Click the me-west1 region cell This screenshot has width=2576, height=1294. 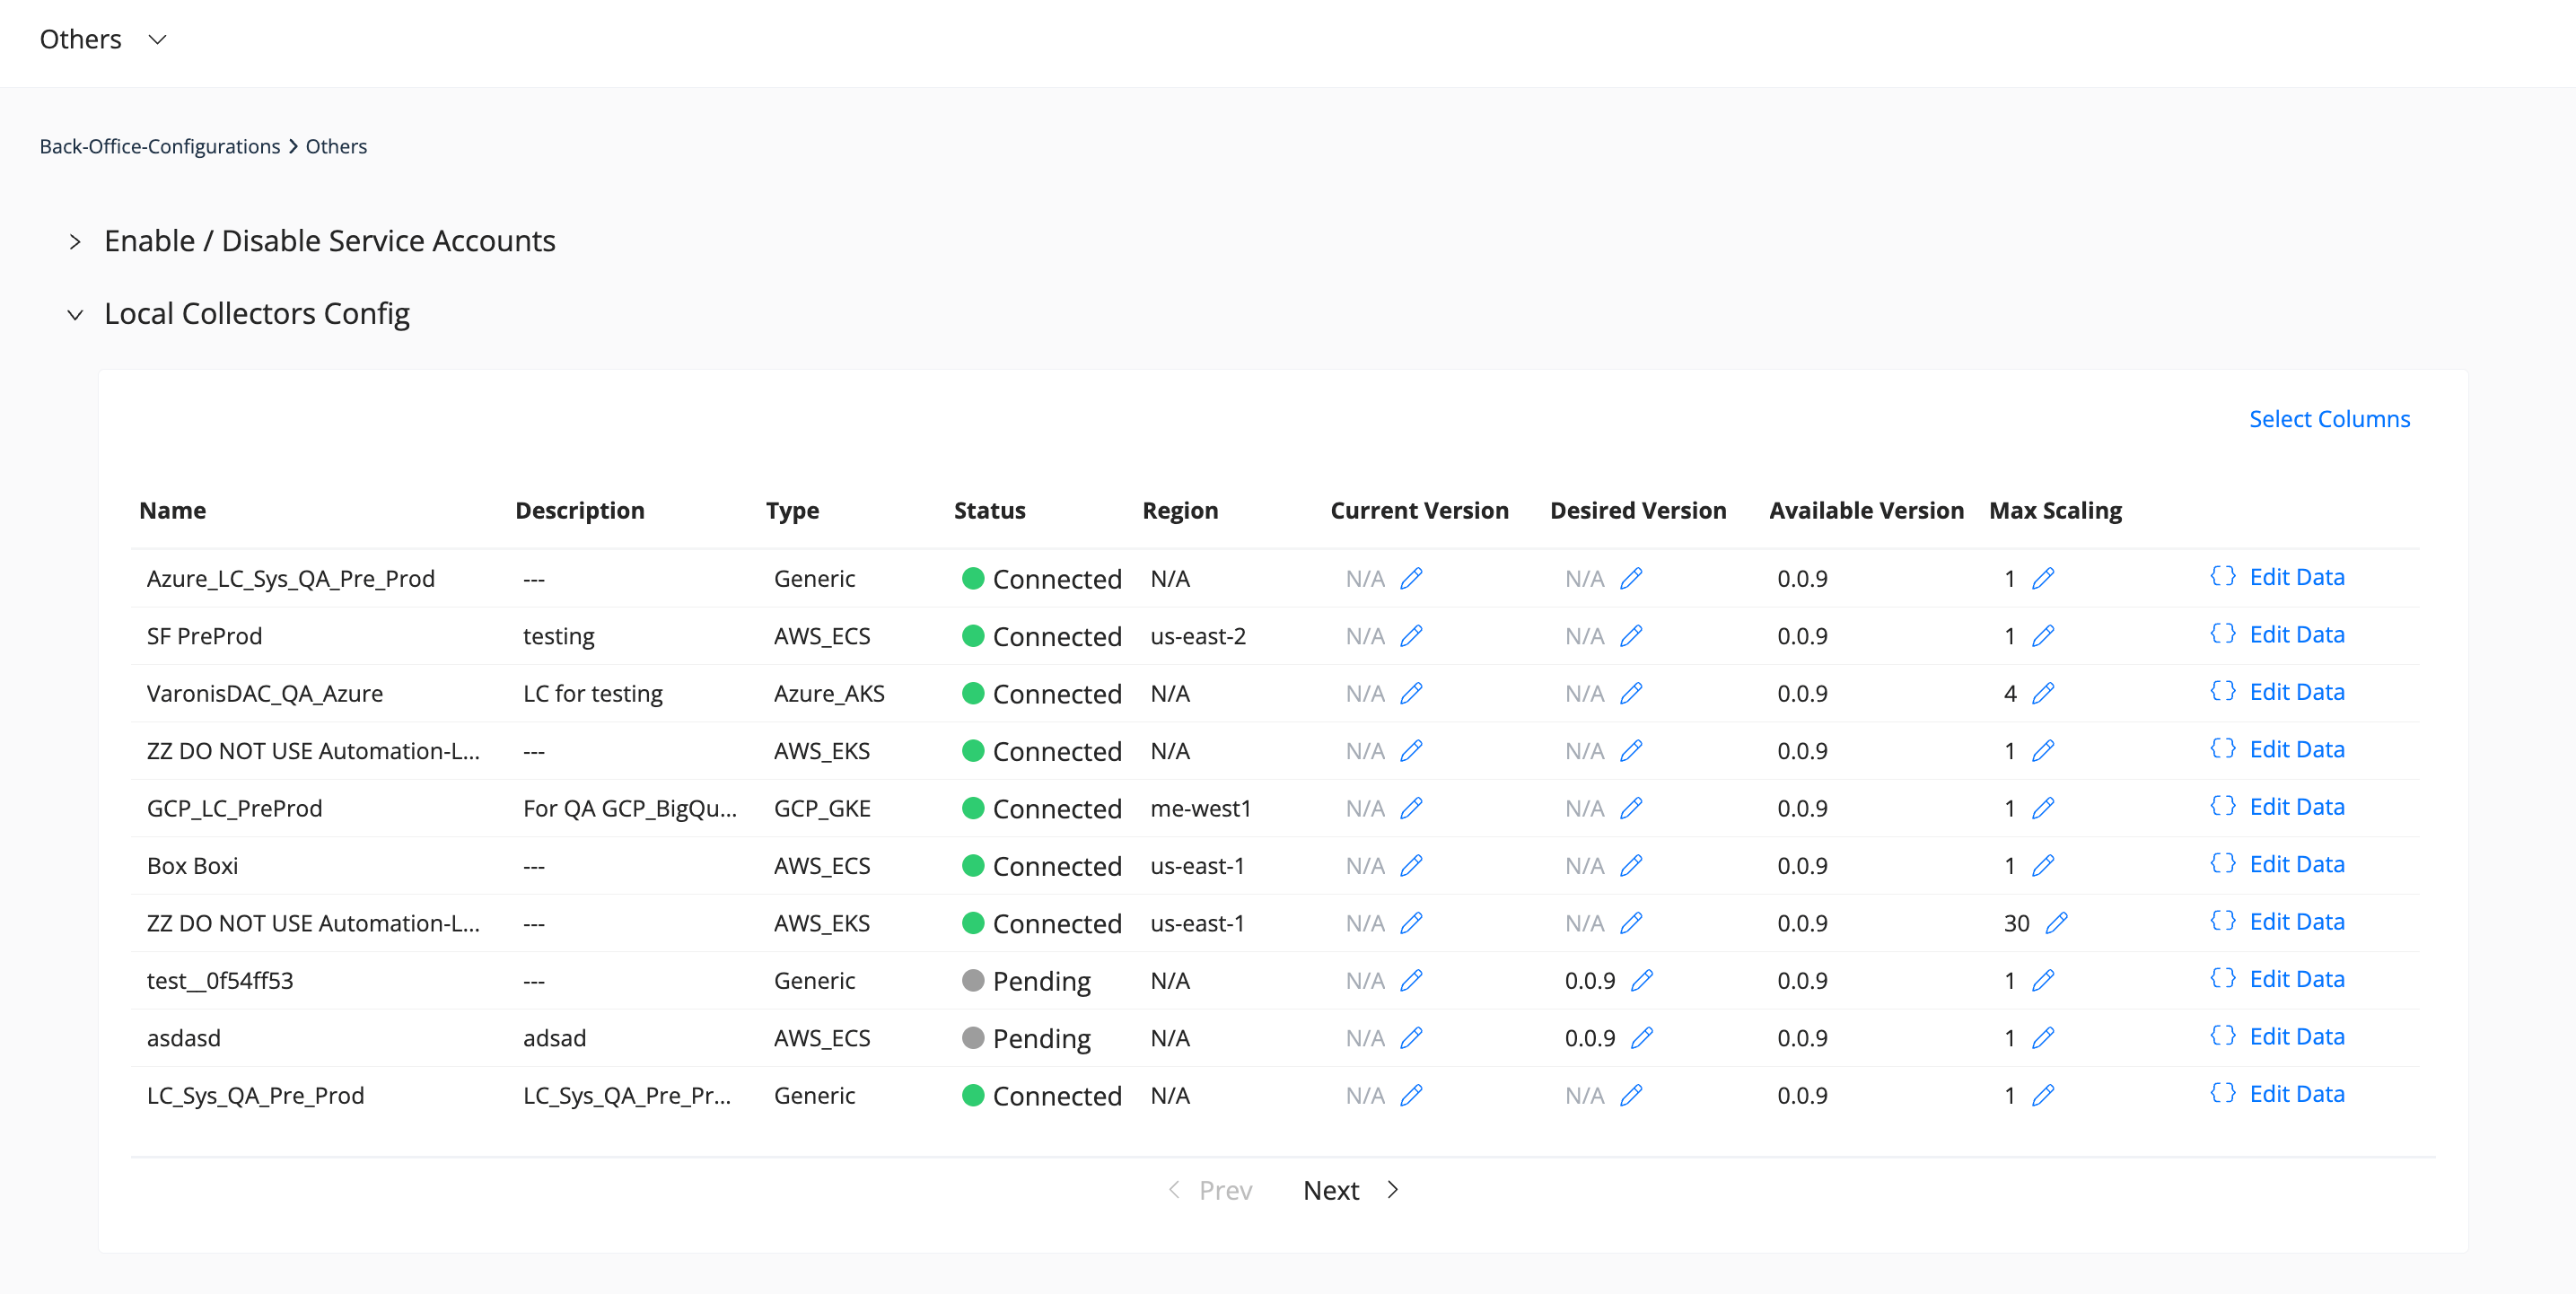[x=1200, y=808]
